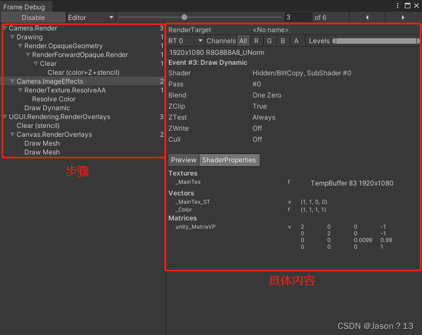
Task: Open the RT 0 render target dropdown
Action: tap(186, 41)
